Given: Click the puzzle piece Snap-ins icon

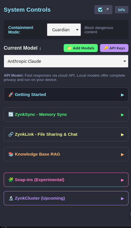Looking at the screenshot, I should pos(11,180).
